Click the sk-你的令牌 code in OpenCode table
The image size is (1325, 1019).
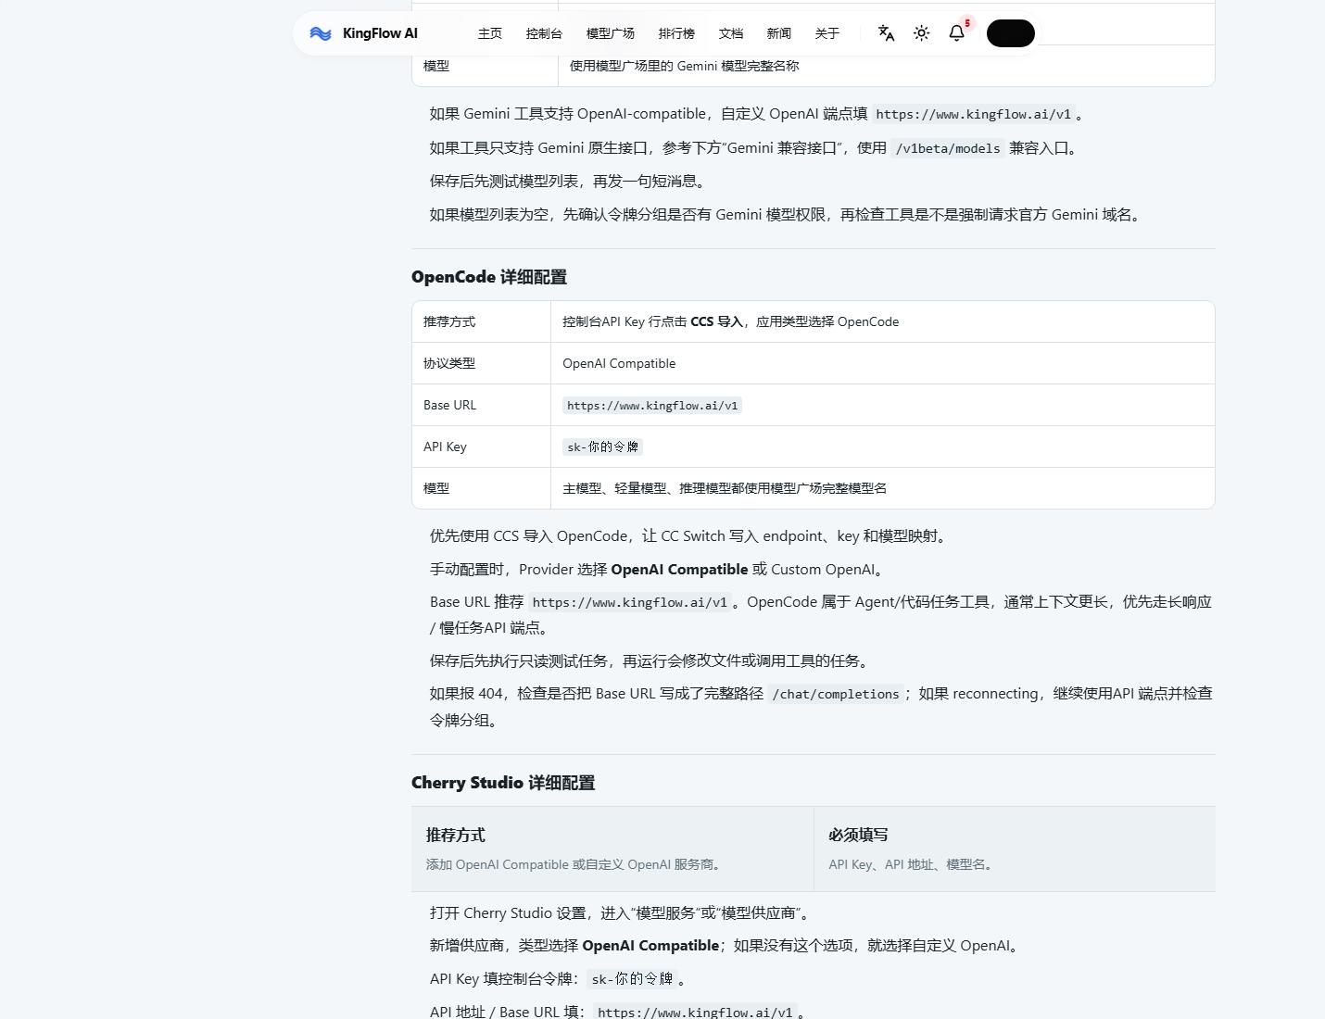[602, 447]
